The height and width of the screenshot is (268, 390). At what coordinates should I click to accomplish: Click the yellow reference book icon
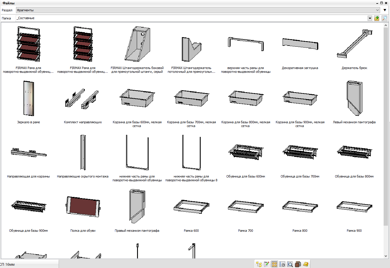[306, 264]
